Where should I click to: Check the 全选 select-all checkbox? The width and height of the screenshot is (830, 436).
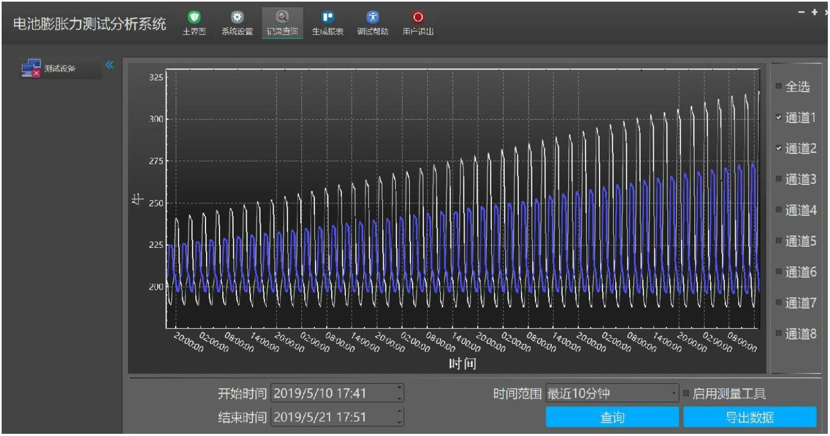point(779,86)
